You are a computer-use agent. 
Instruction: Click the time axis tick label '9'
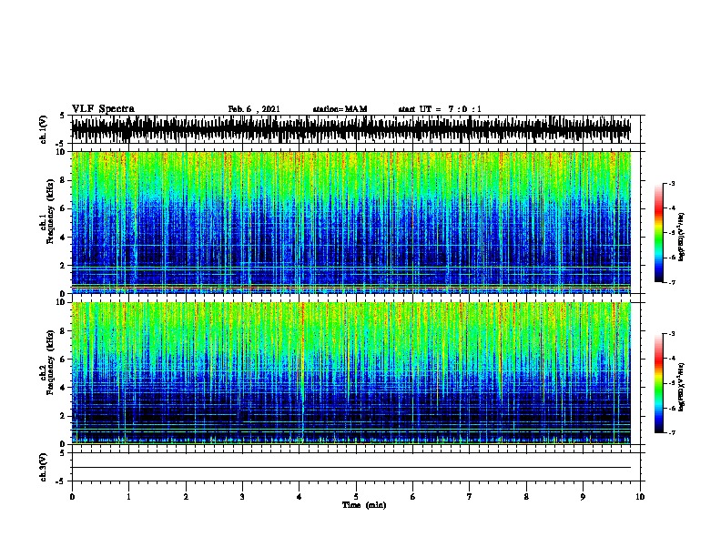(583, 496)
